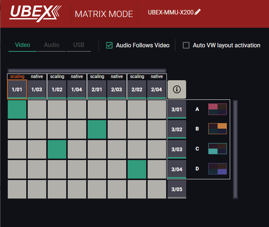Connect source 1/01 to destination 3/05
The height and width of the screenshot is (227, 269).
[17, 189]
